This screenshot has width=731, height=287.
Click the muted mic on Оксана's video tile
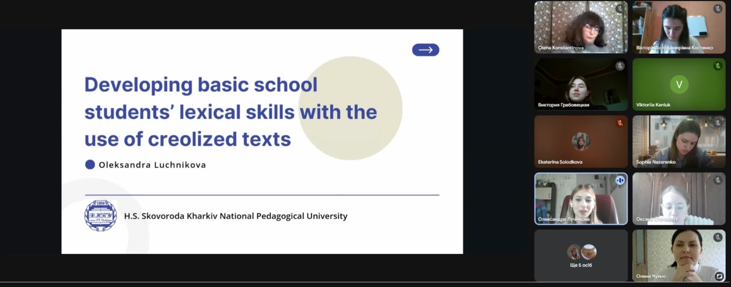pos(717,180)
